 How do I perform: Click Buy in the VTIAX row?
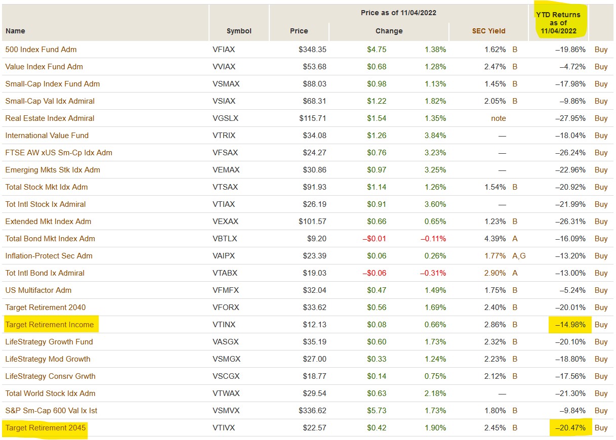click(x=601, y=204)
